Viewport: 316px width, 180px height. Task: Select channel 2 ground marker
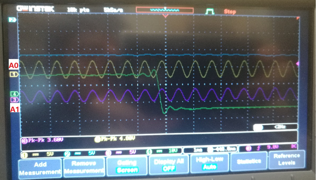[x=12, y=20]
